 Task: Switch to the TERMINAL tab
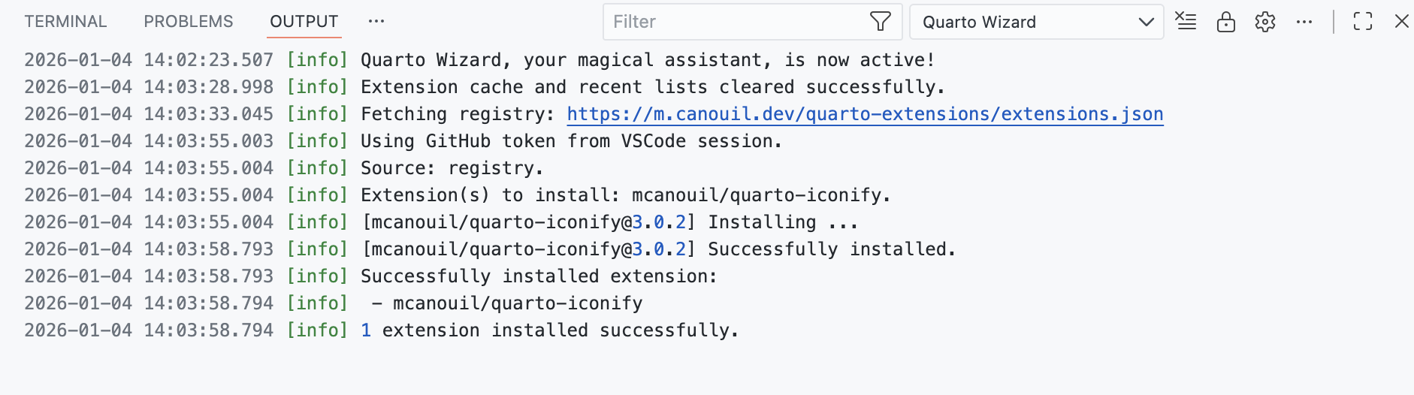click(65, 22)
